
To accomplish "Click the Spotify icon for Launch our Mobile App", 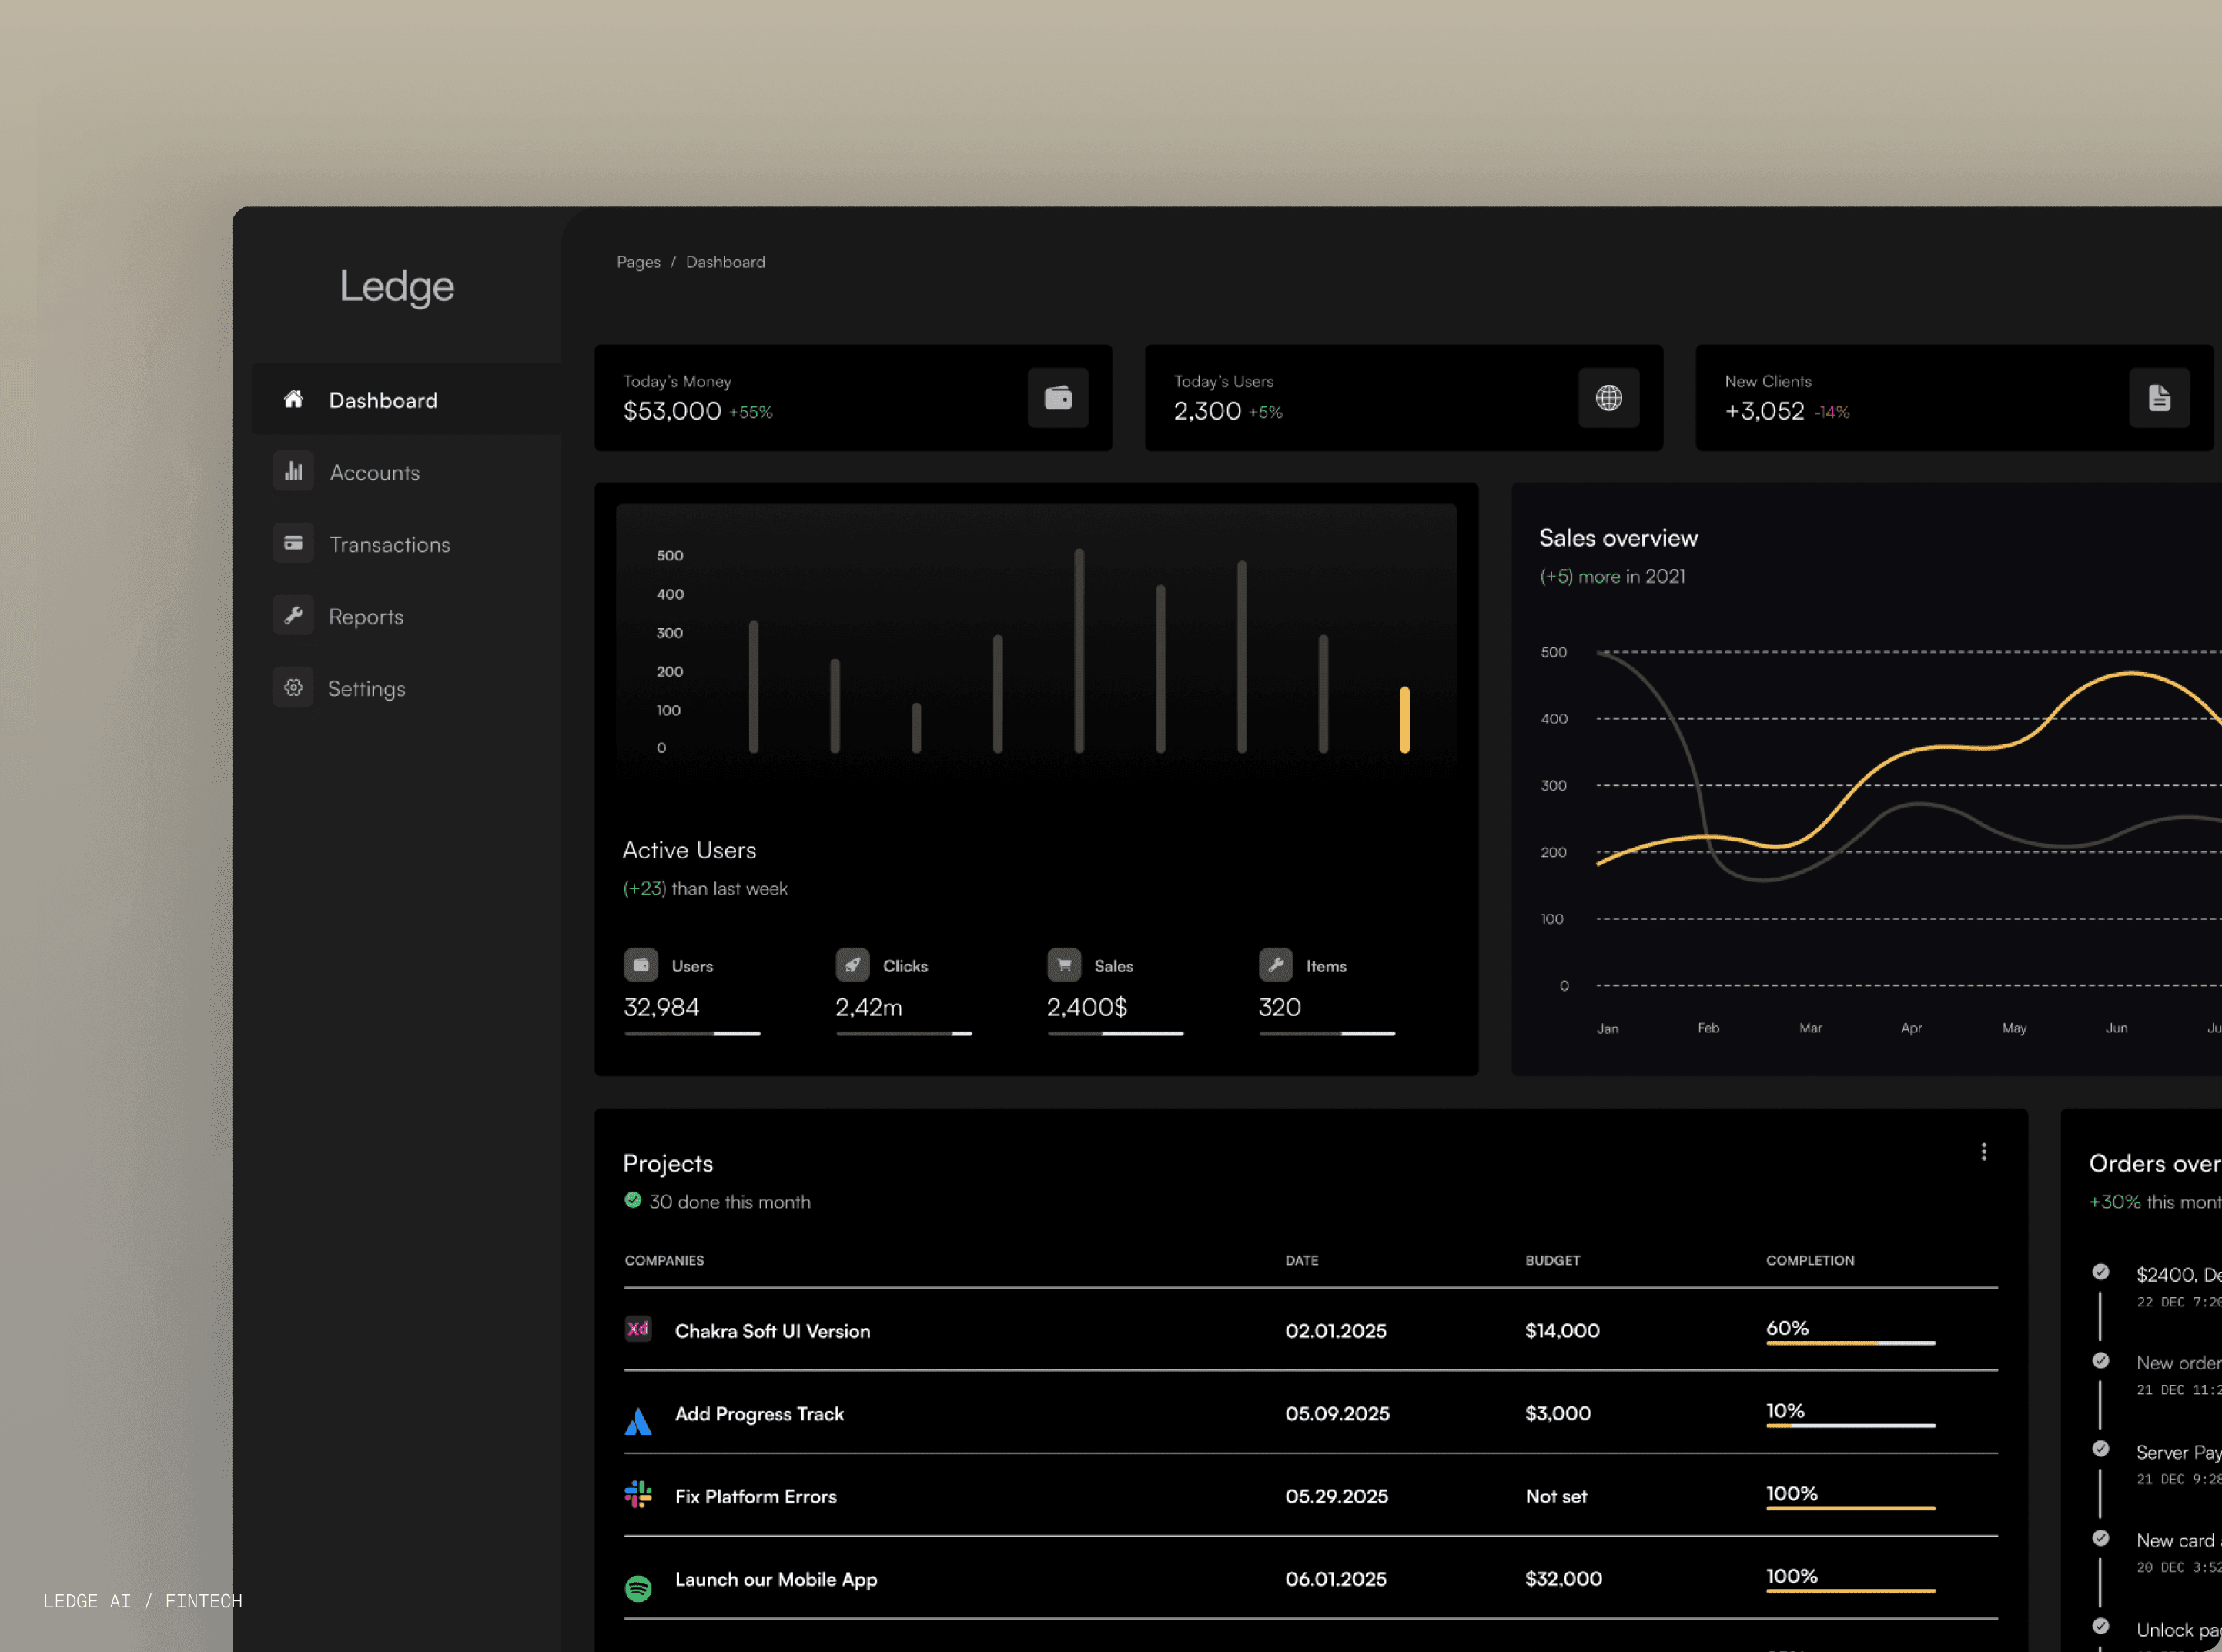I will click(x=638, y=1587).
